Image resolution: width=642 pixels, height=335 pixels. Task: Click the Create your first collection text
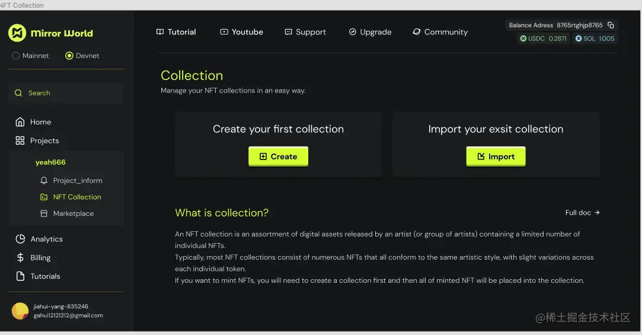click(279, 129)
